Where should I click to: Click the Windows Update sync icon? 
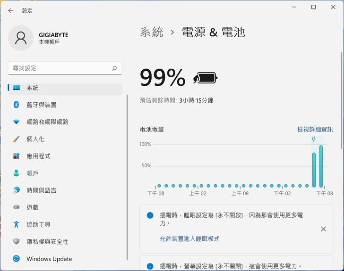[17, 259]
